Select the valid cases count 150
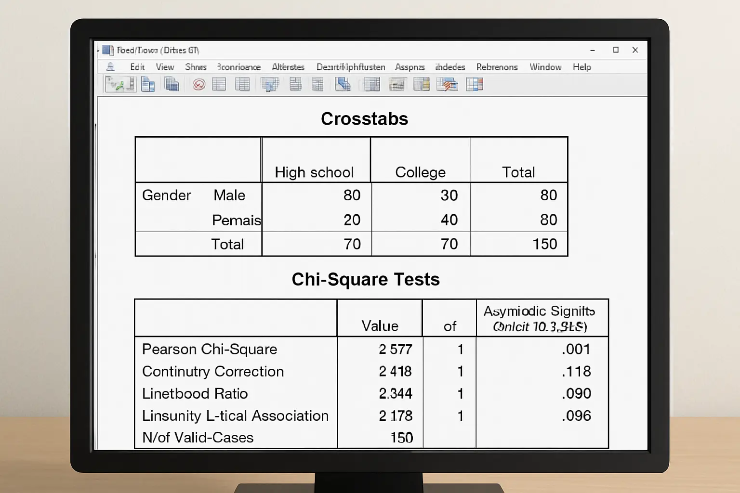 (x=402, y=438)
